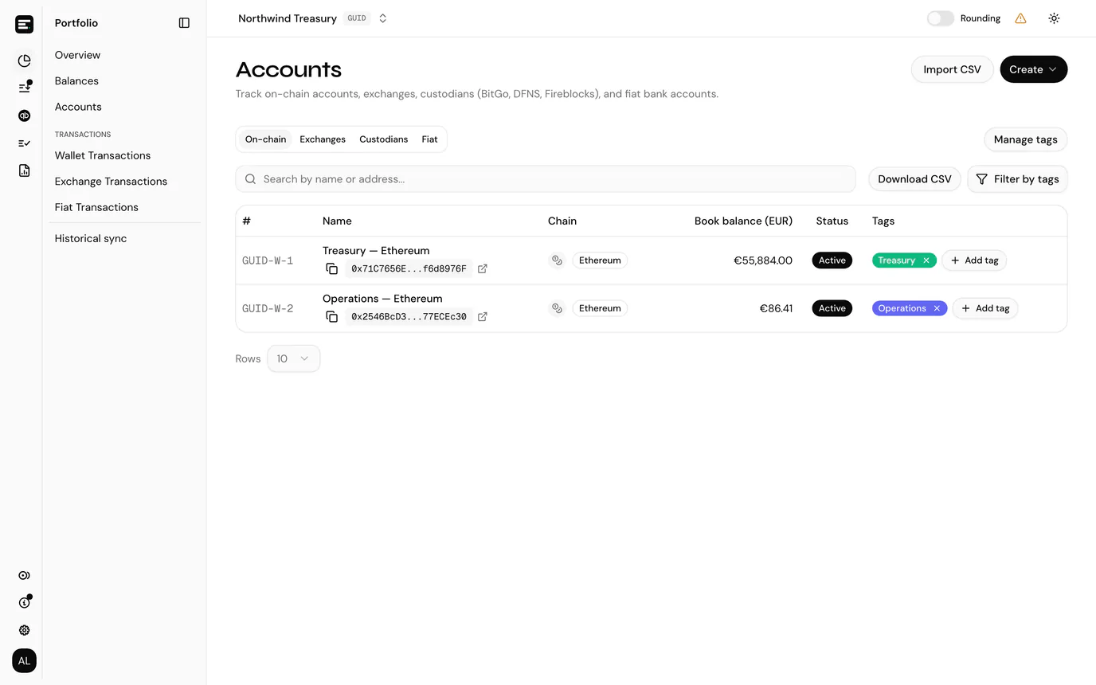
Task: Add tag to the Operations — Ethereum row
Action: pyautogui.click(x=985, y=308)
